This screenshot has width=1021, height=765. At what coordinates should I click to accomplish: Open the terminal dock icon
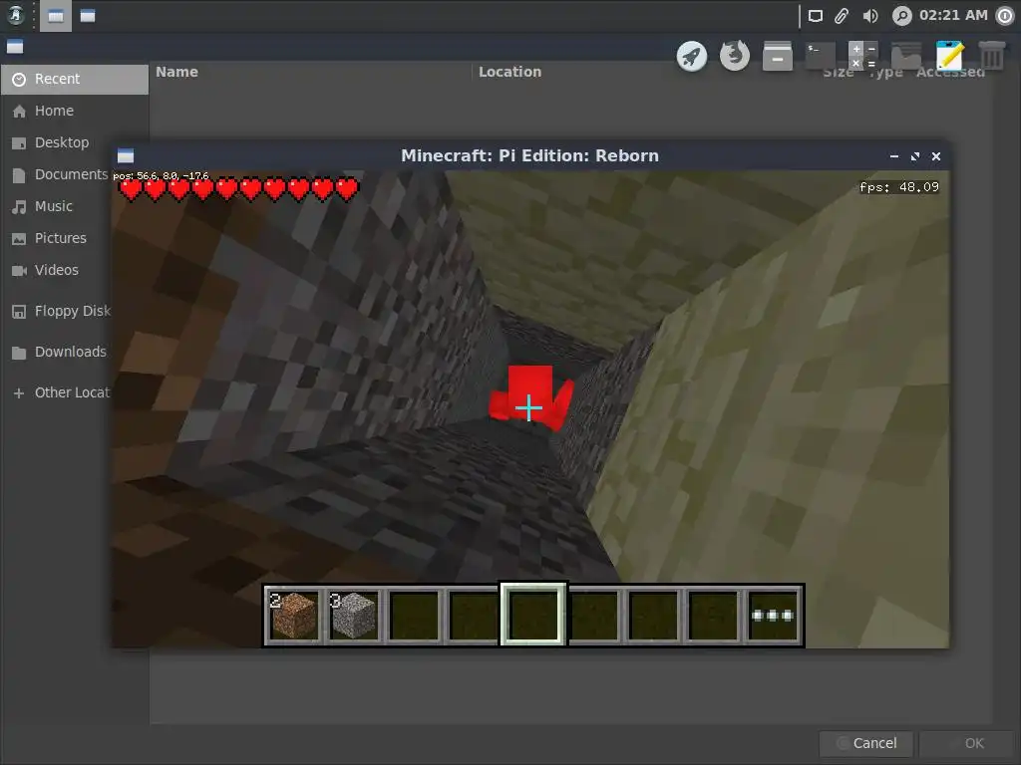click(821, 56)
